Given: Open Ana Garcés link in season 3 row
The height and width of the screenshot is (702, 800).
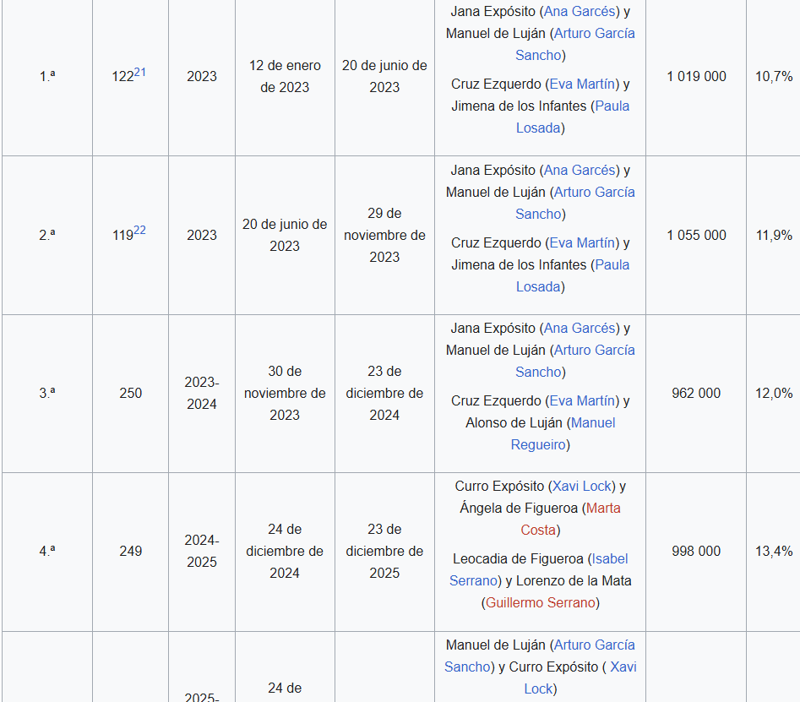Looking at the screenshot, I should [x=580, y=329].
